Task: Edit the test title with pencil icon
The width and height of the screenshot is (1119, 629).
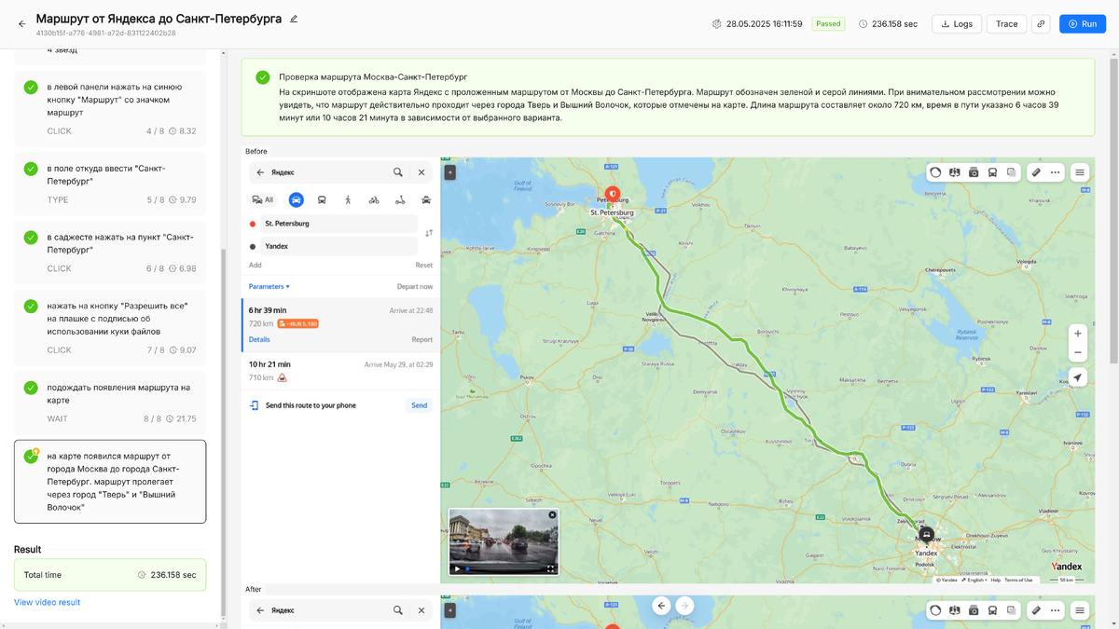Action: (x=294, y=19)
